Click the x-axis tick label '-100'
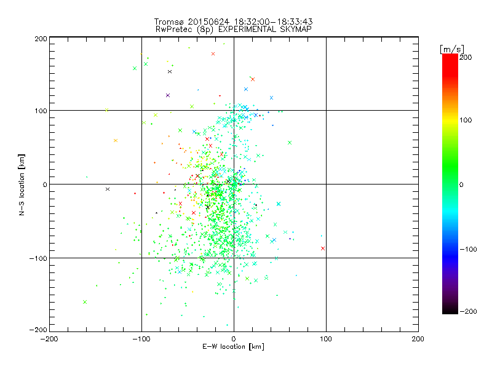Image resolution: width=492 pixels, height=369 pixels. pyautogui.click(x=141, y=339)
